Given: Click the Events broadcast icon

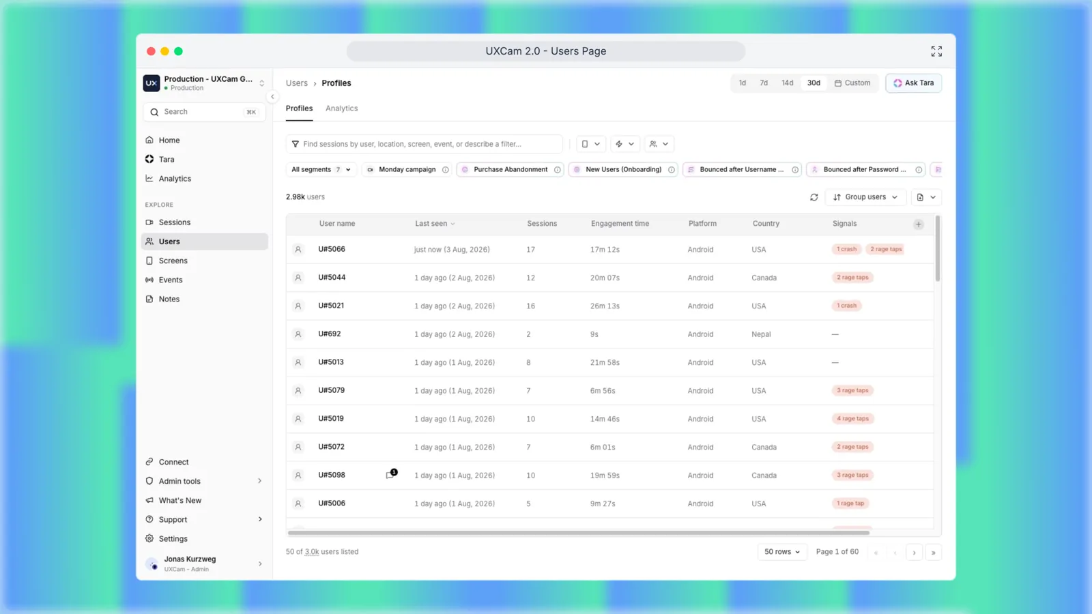Looking at the screenshot, I should tap(149, 280).
